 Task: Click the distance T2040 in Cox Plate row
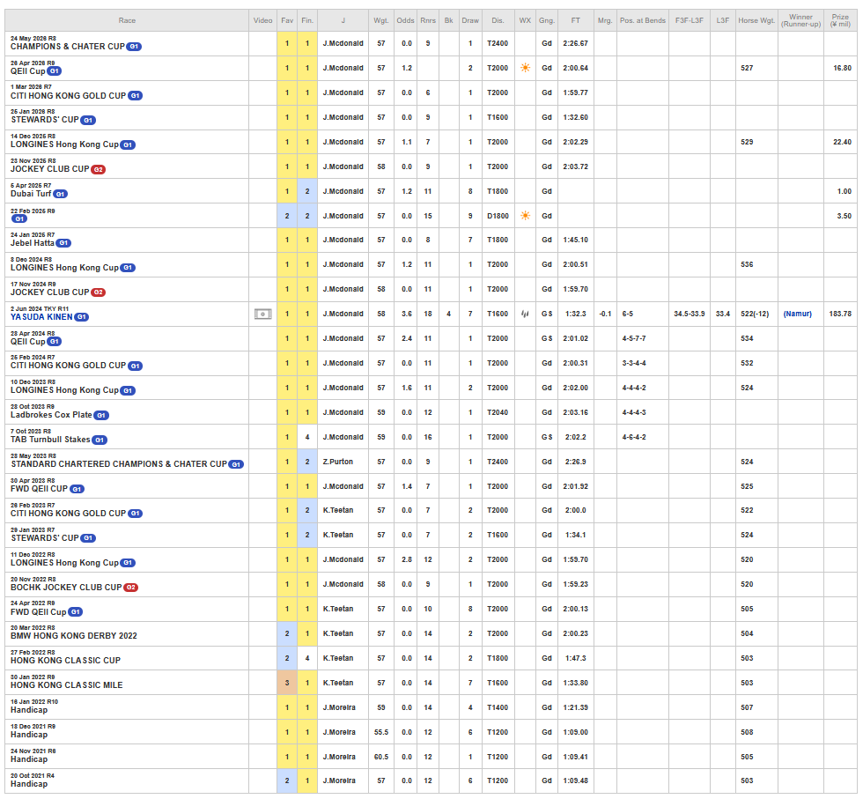(498, 412)
